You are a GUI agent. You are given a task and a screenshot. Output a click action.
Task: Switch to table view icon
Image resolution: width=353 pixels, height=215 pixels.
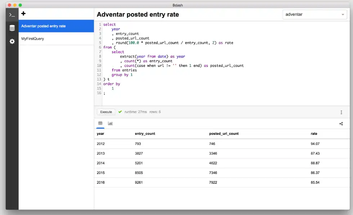click(100, 123)
